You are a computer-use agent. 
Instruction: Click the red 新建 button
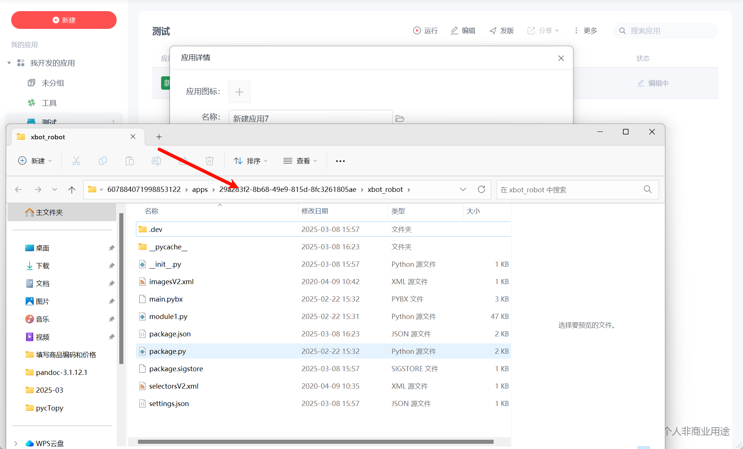point(64,20)
